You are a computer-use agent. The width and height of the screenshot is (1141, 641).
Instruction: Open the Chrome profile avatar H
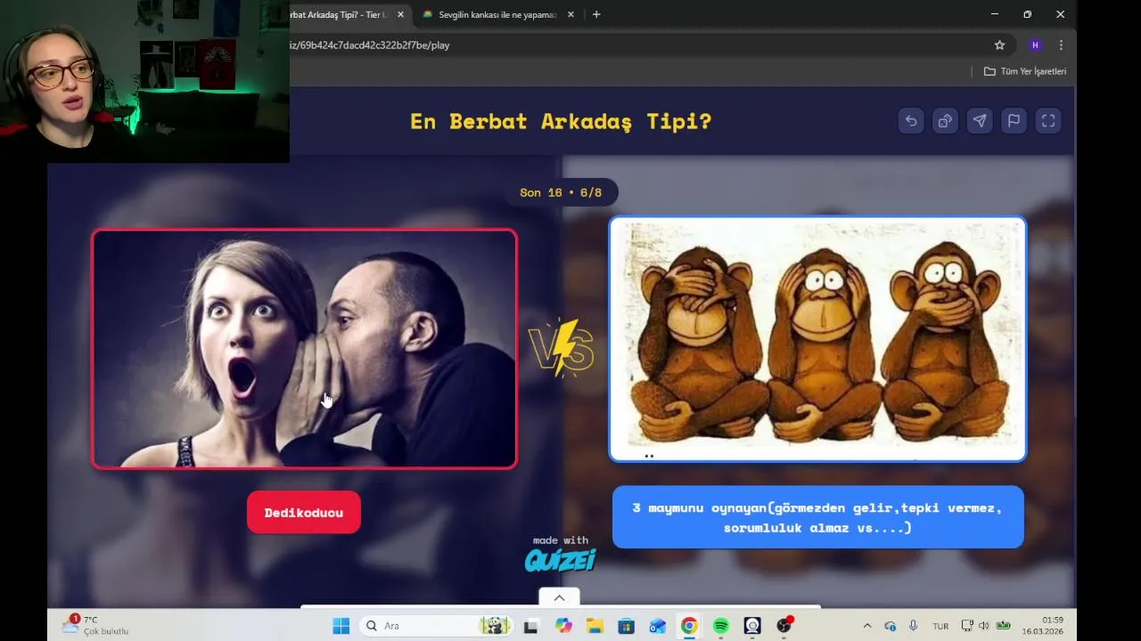[x=1035, y=45]
